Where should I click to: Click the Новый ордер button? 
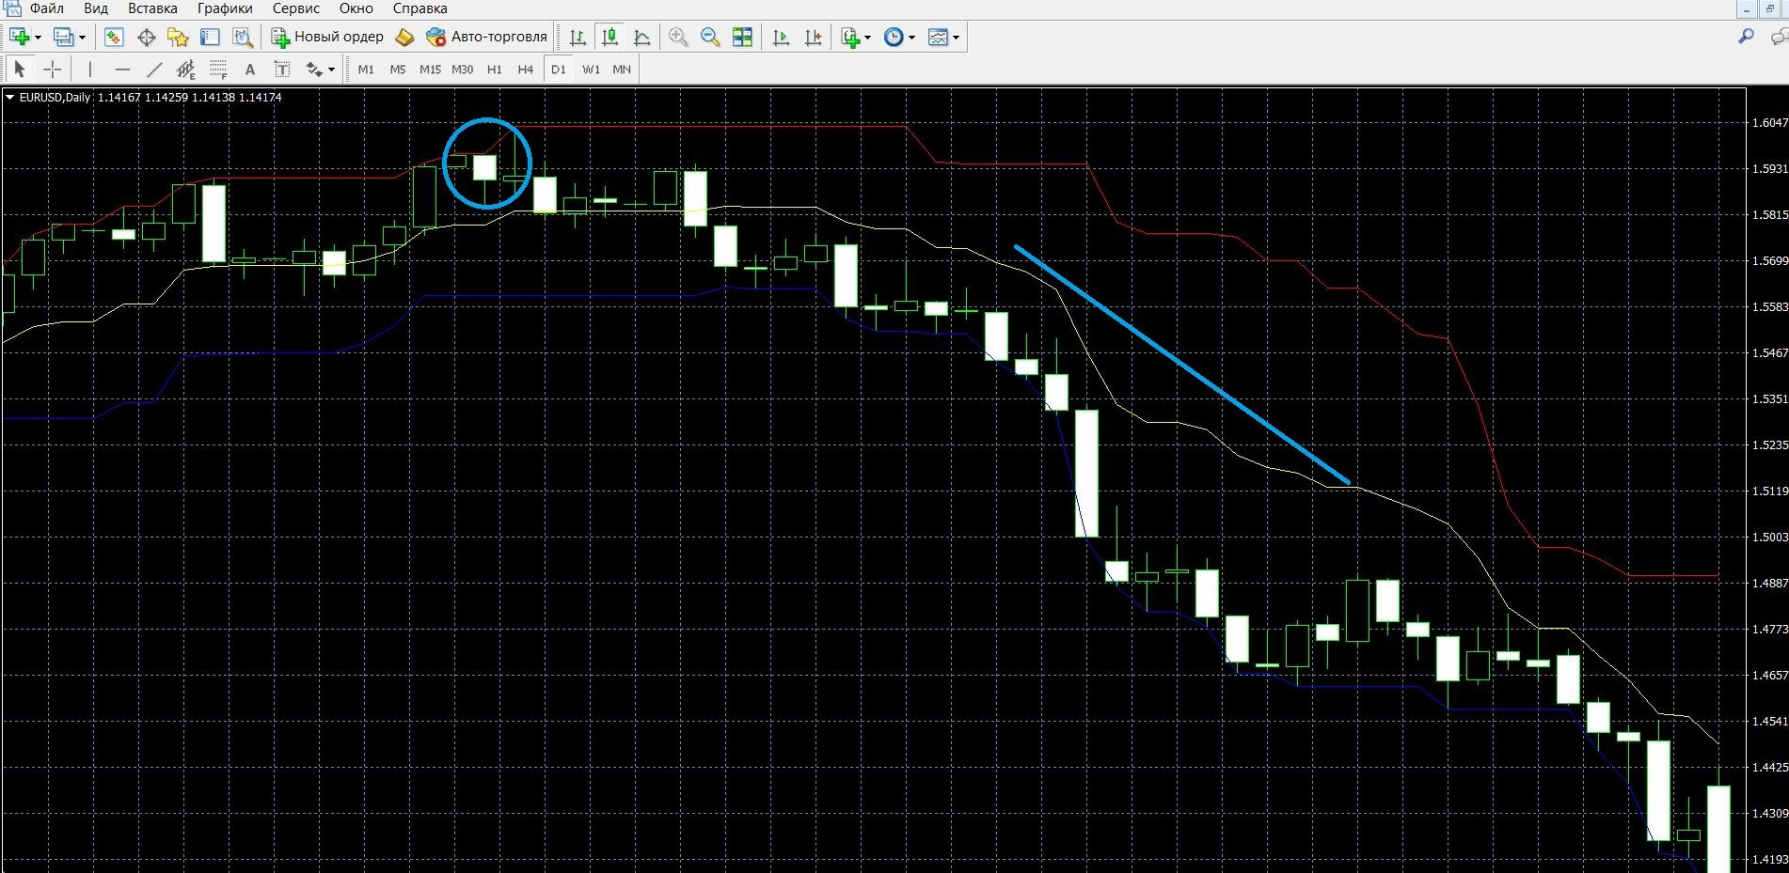click(327, 37)
